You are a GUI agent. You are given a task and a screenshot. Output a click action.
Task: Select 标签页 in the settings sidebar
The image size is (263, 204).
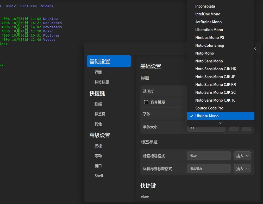[x=100, y=114]
